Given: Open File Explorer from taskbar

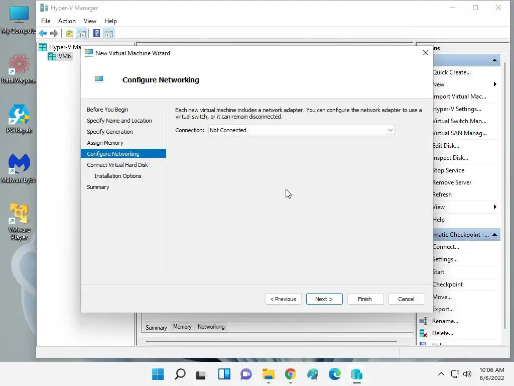Looking at the screenshot, I should pos(268,374).
